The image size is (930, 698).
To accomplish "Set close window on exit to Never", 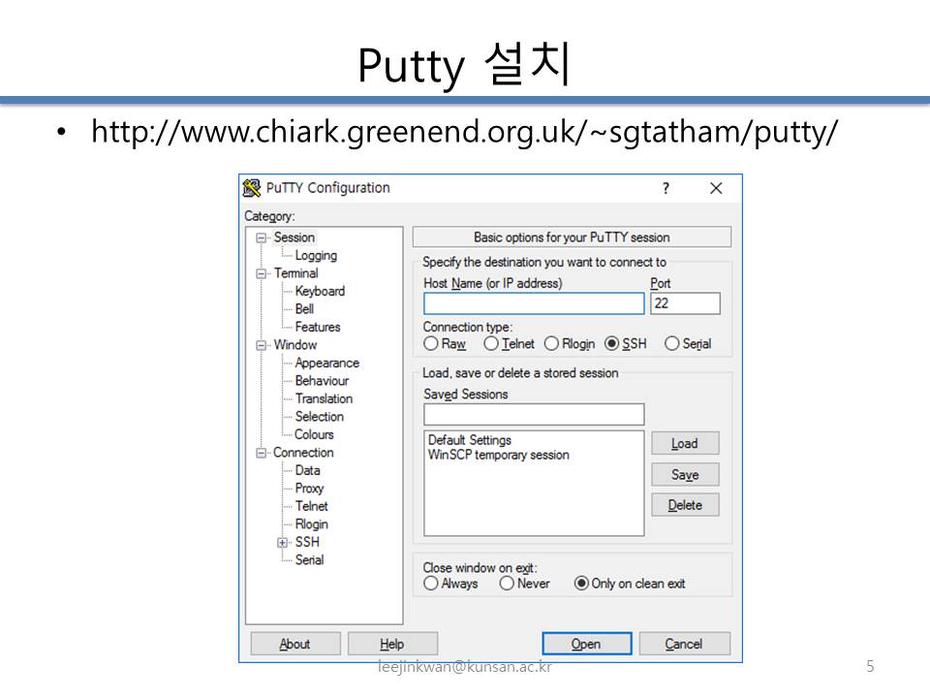I will 507,584.
